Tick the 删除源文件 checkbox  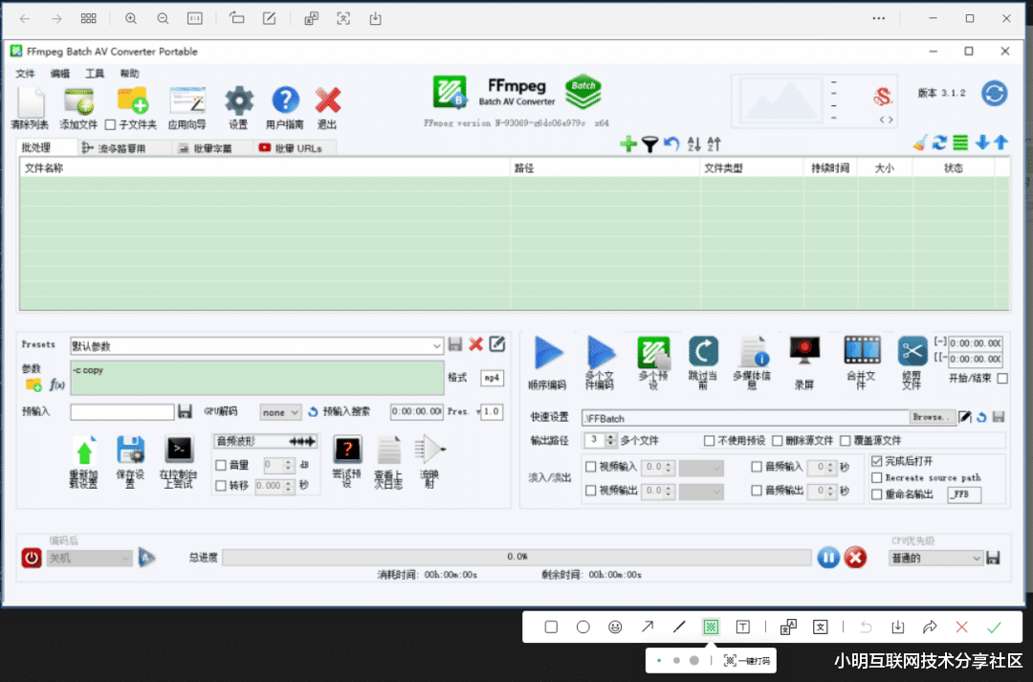tap(777, 440)
